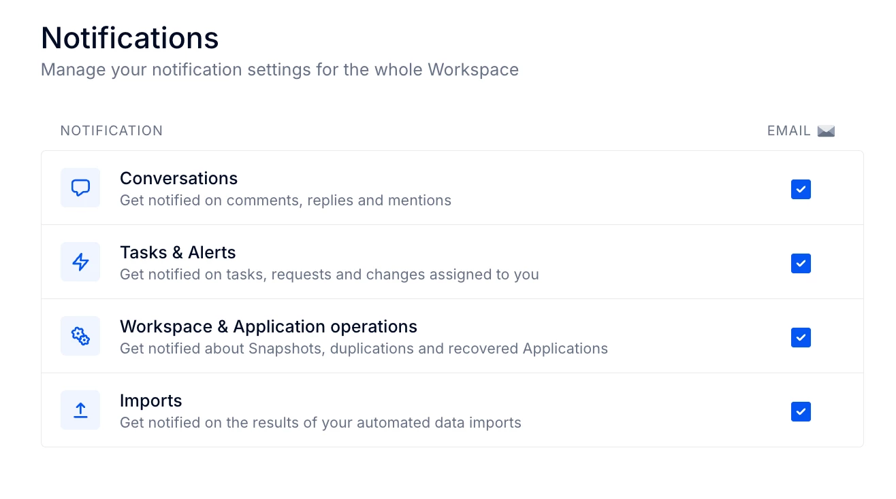Click the "comments, replies and mentions" description
The width and height of the screenshot is (896, 499).
pos(285,200)
